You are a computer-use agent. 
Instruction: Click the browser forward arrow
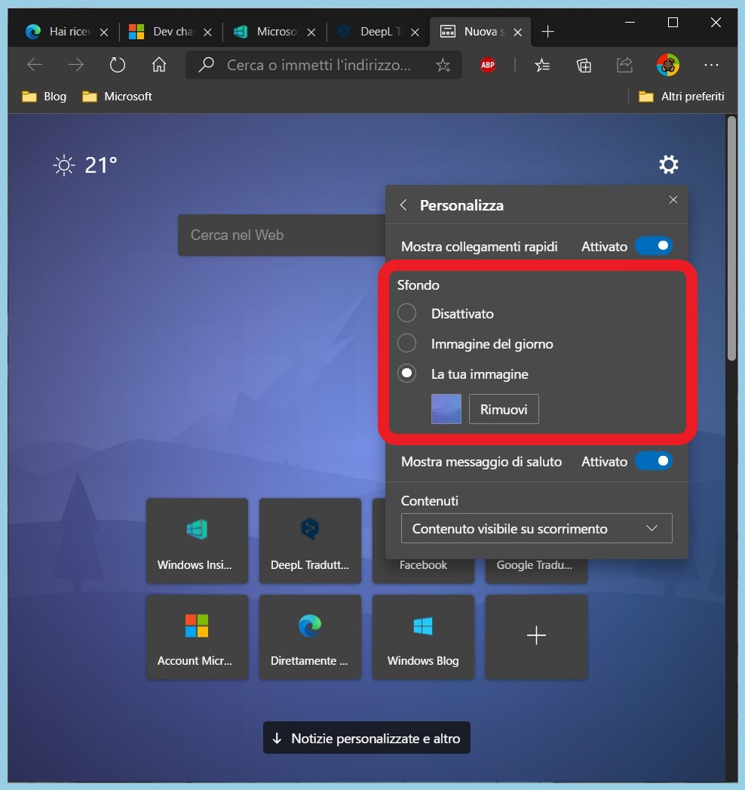pos(76,65)
